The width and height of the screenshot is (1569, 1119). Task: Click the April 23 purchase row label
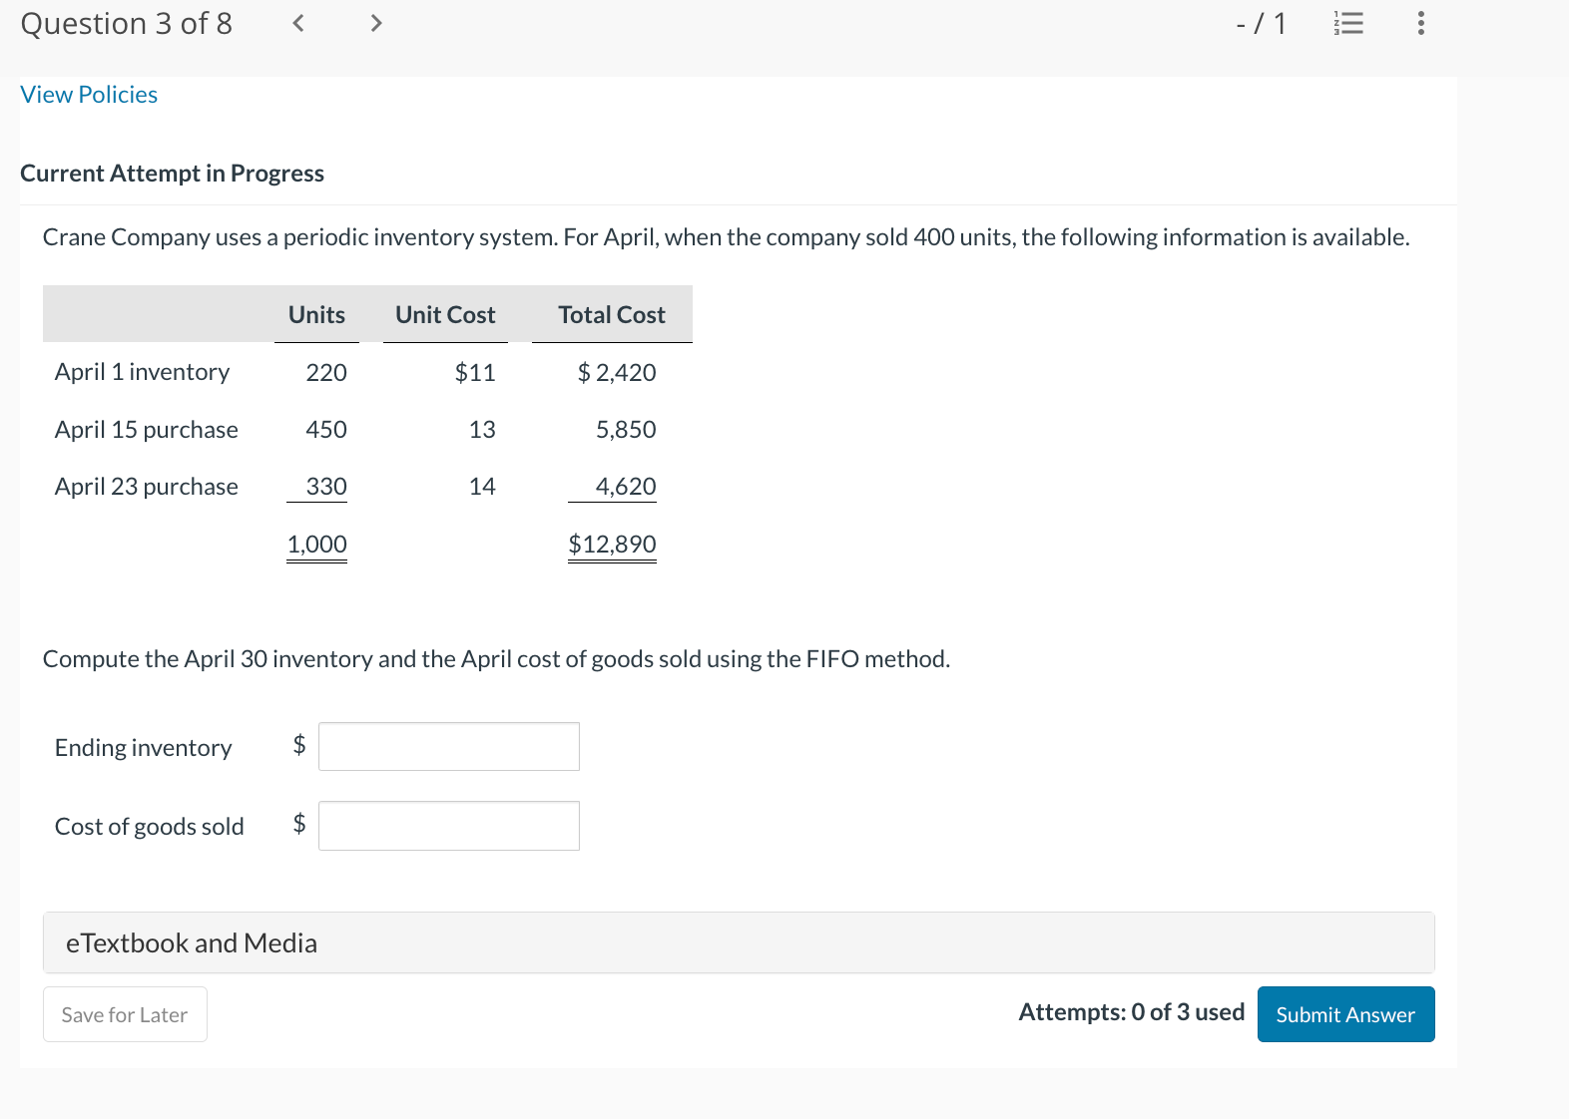[x=147, y=487]
